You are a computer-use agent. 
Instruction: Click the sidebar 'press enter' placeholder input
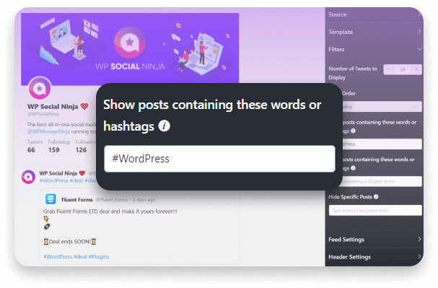[382, 181]
